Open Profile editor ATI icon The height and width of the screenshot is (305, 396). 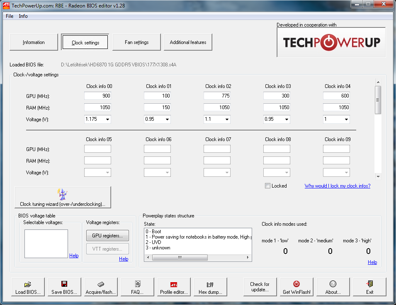point(174,285)
